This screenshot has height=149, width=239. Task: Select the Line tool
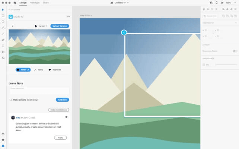click(3, 34)
